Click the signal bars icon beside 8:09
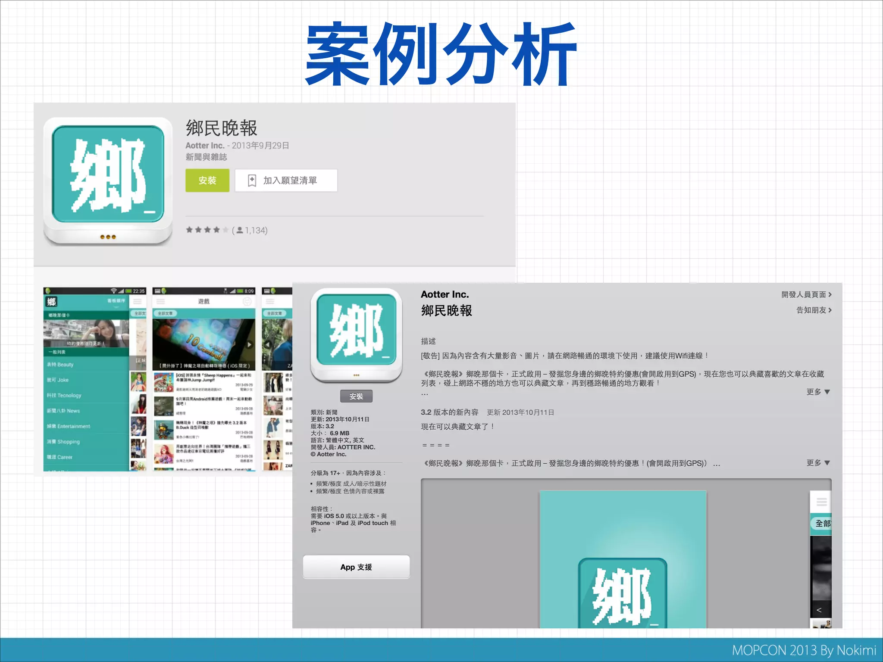The image size is (883, 662). pos(233,291)
